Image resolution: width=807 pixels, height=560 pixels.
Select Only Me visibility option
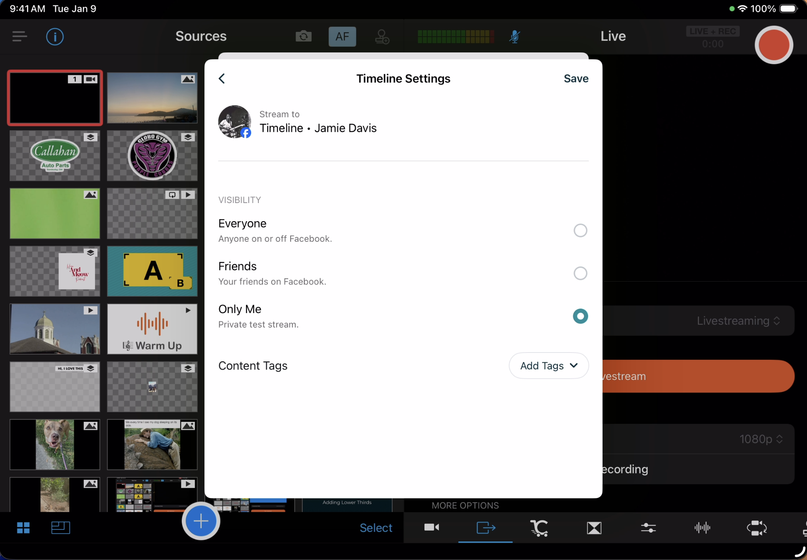click(x=580, y=316)
